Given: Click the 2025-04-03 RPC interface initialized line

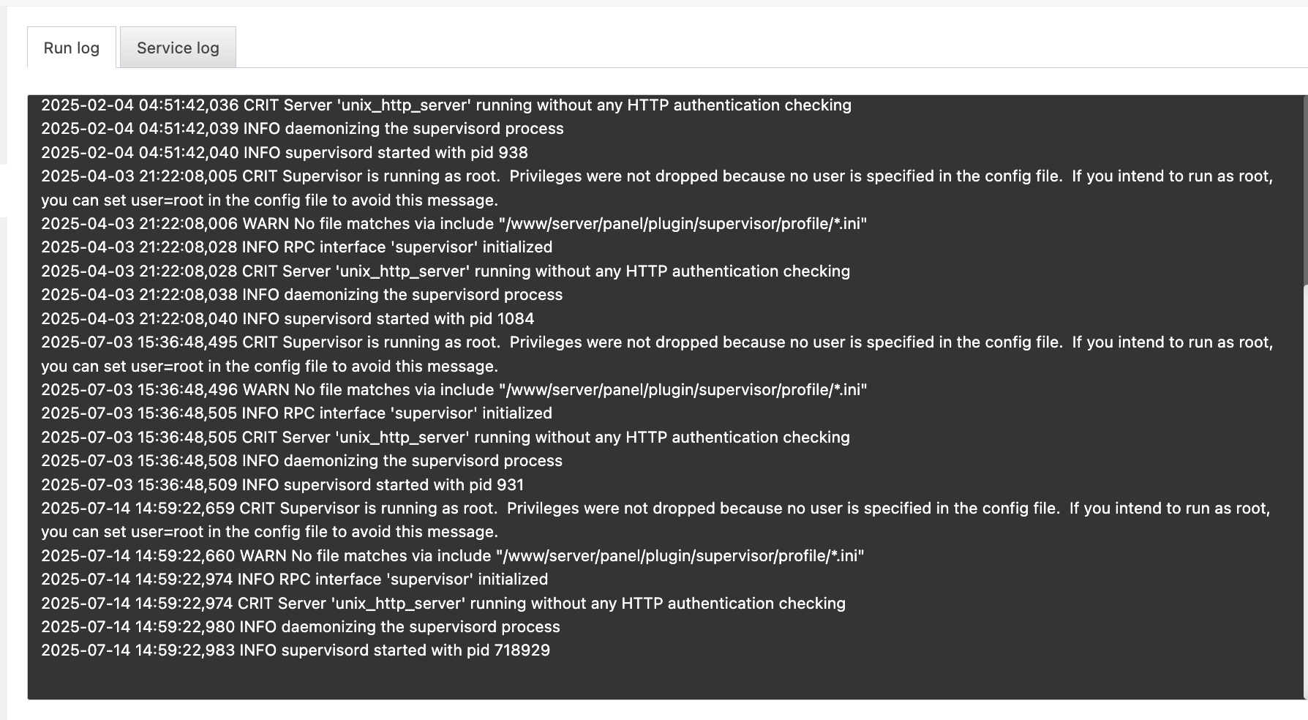Looking at the screenshot, I should click(x=296, y=247).
